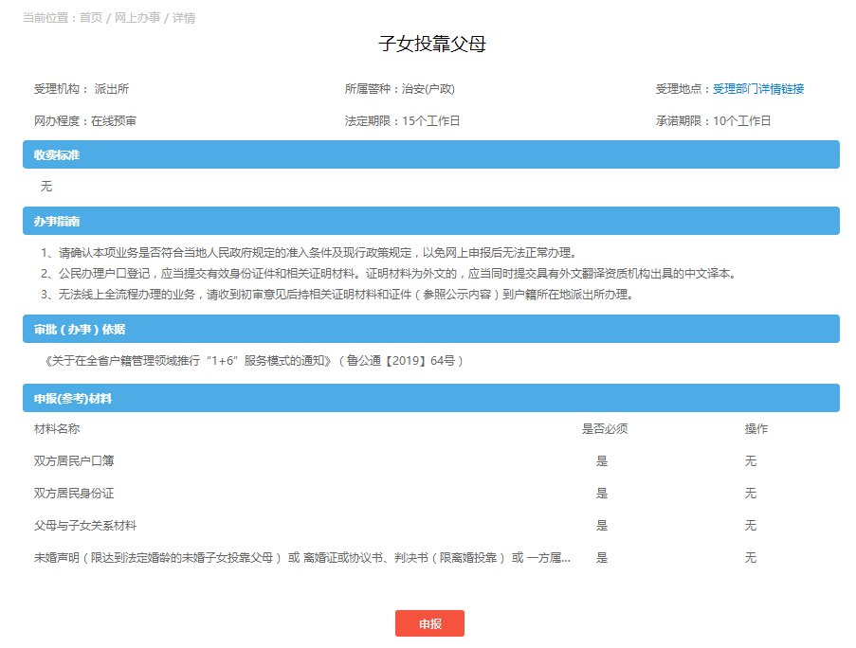Click 详情 in the breadcrumb path
The height and width of the screenshot is (648, 856).
[184, 18]
